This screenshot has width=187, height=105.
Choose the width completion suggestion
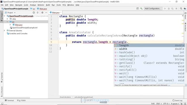[x=150, y=49]
